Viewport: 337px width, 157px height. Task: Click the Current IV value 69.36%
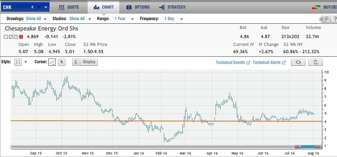point(240,52)
